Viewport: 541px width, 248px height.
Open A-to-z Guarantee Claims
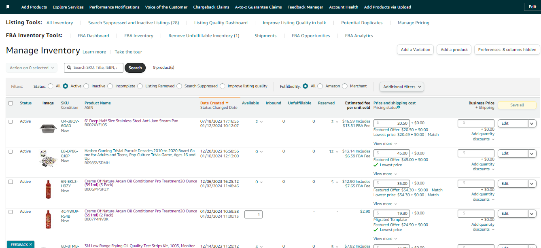pyautogui.click(x=258, y=7)
